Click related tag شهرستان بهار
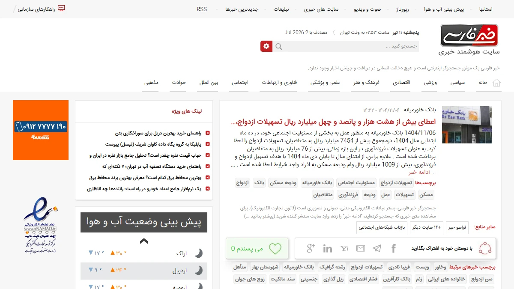The width and height of the screenshot is (514, 289). click(266, 267)
